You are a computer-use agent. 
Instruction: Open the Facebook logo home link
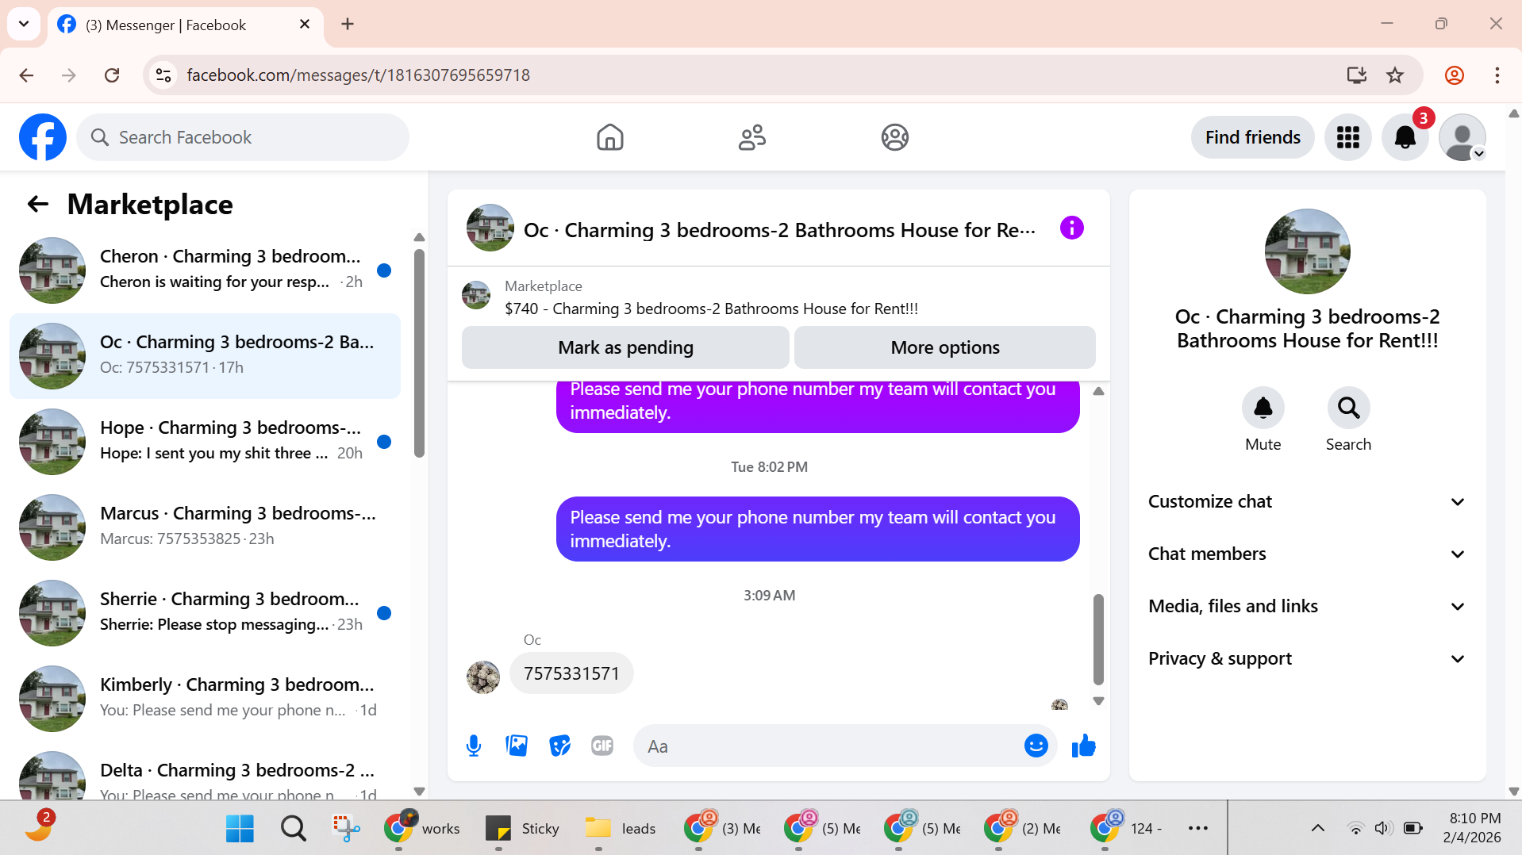[x=43, y=137]
